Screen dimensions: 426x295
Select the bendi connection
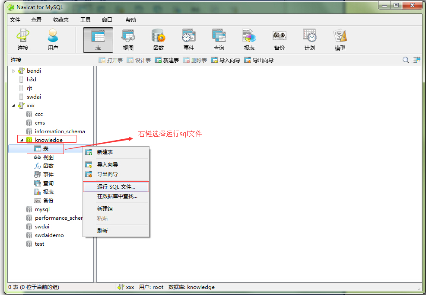point(34,71)
